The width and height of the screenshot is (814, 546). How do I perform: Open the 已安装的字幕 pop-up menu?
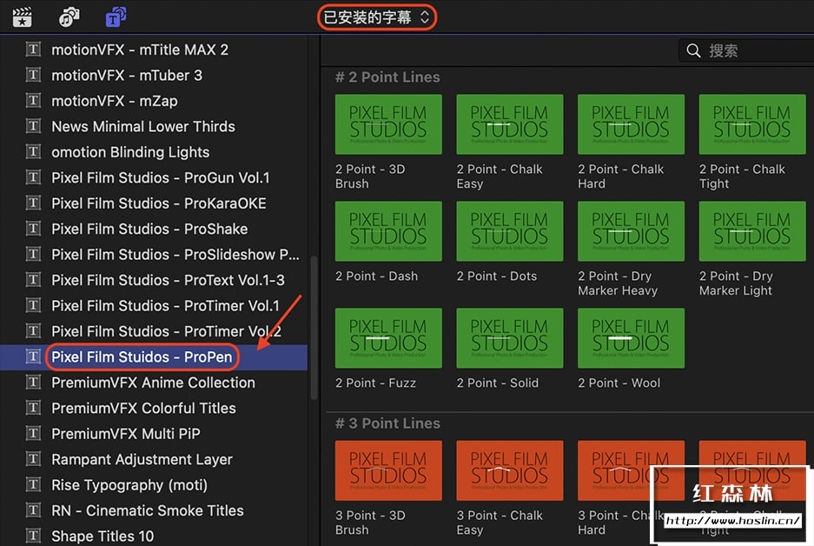377,17
